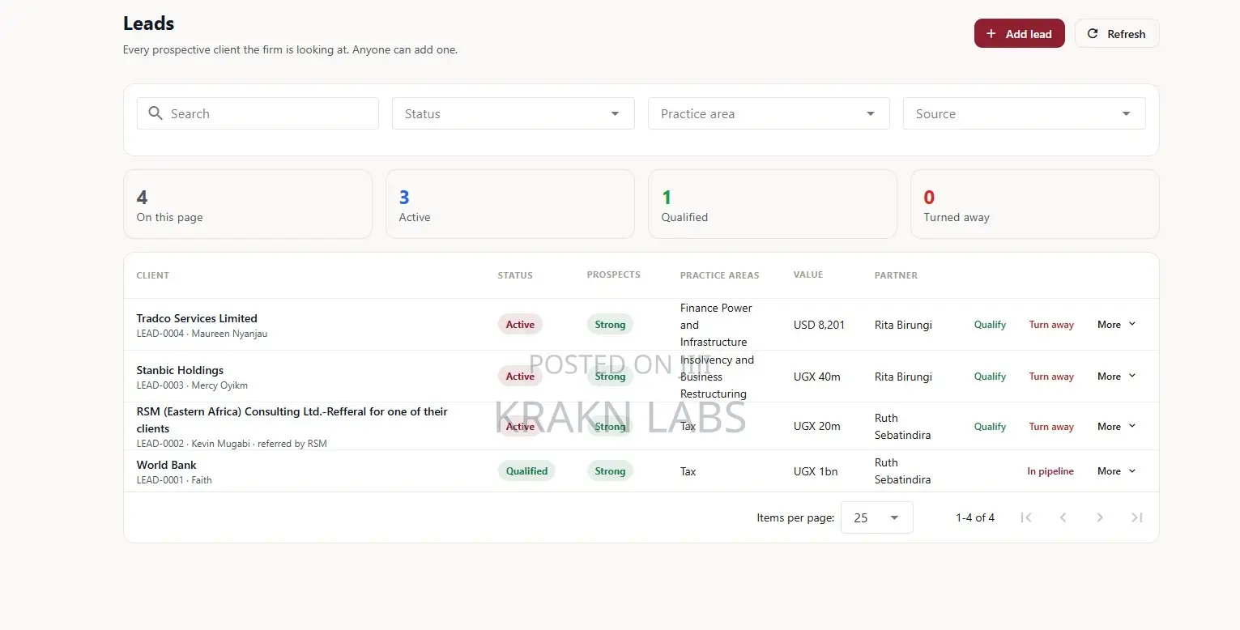Image resolution: width=1240 pixels, height=630 pixels.
Task: Go to the first page icon
Action: (x=1026, y=517)
